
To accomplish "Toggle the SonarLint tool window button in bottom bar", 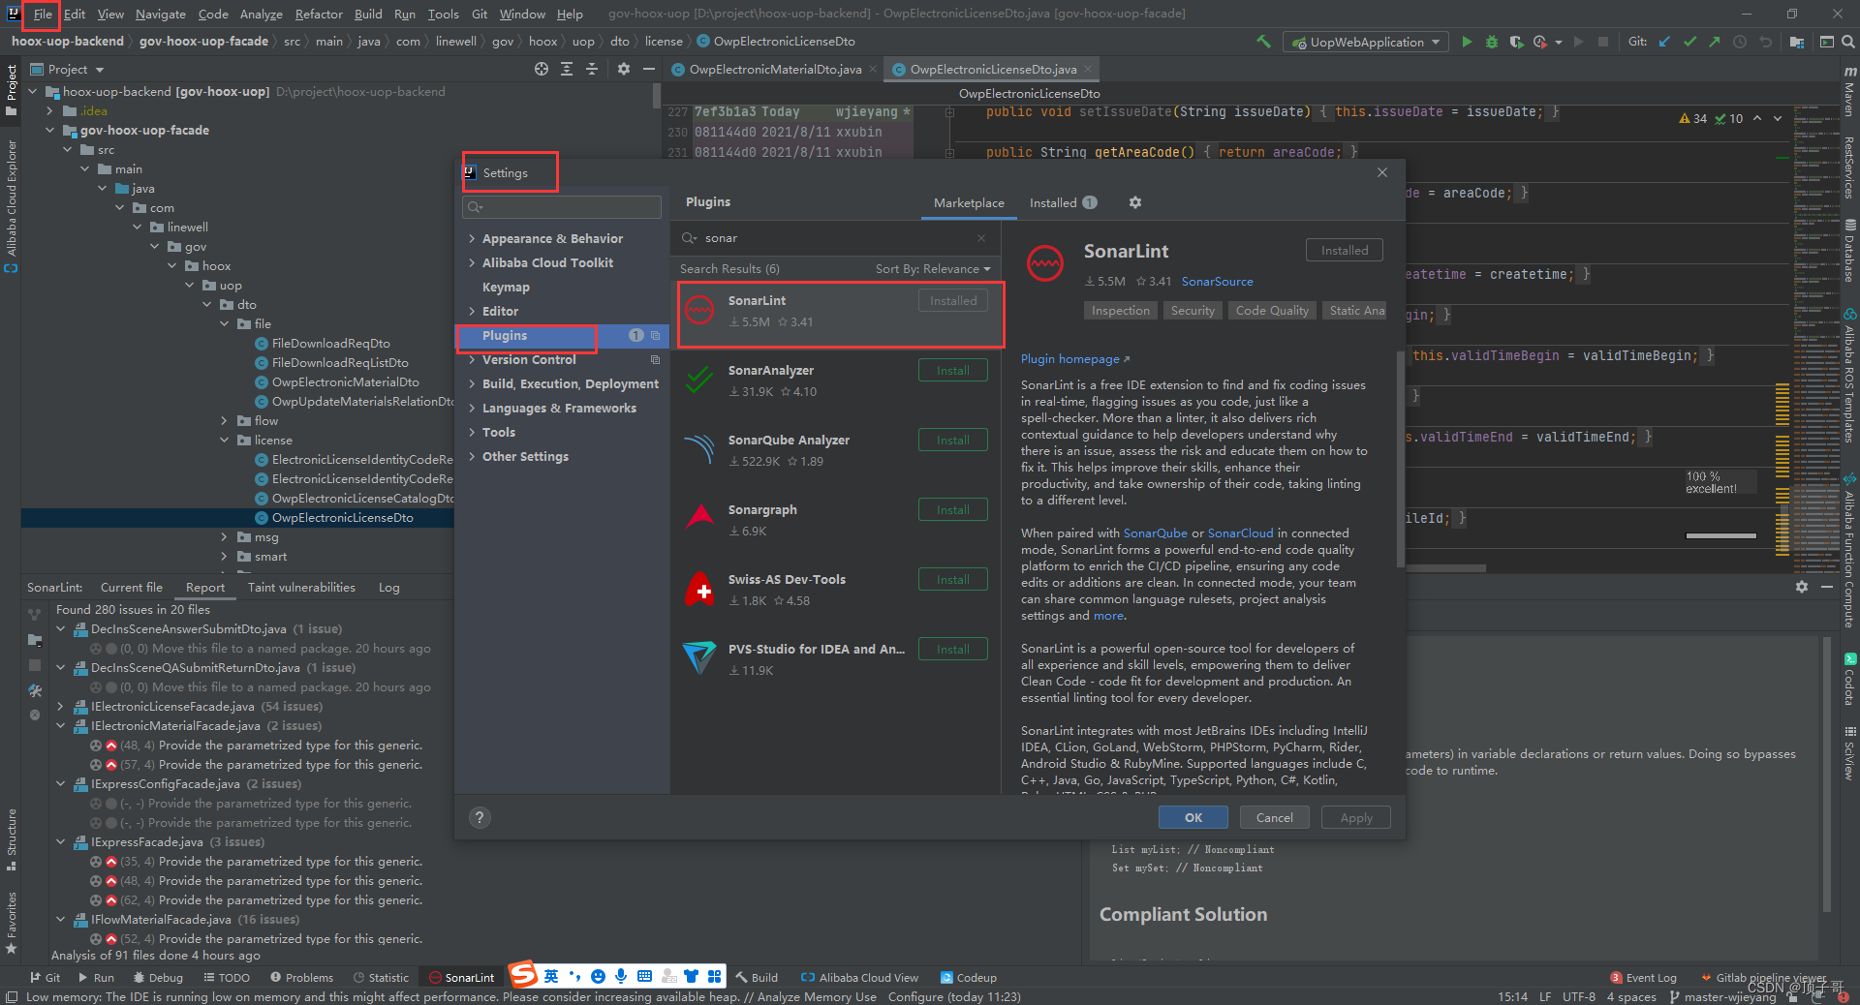I will (462, 977).
